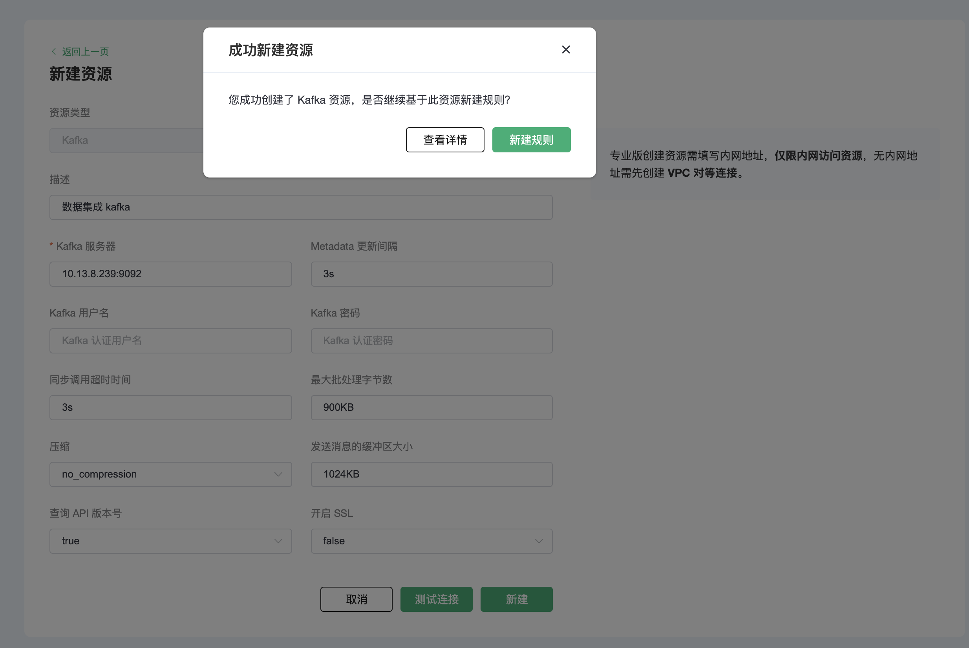Focus the Kafka 用户名 input field
The height and width of the screenshot is (648, 969).
[x=170, y=340]
